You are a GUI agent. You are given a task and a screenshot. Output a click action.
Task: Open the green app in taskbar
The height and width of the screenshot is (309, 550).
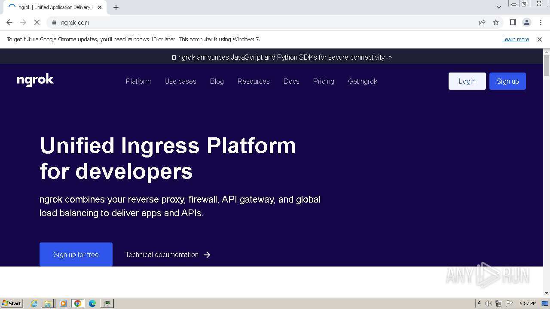click(x=107, y=303)
